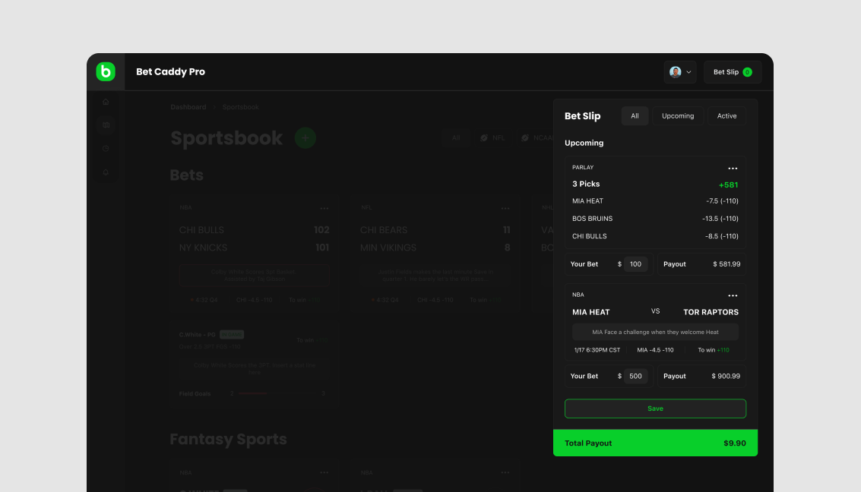The image size is (861, 492).
Task: Click the NY KNICKS team row
Action: tap(255, 248)
